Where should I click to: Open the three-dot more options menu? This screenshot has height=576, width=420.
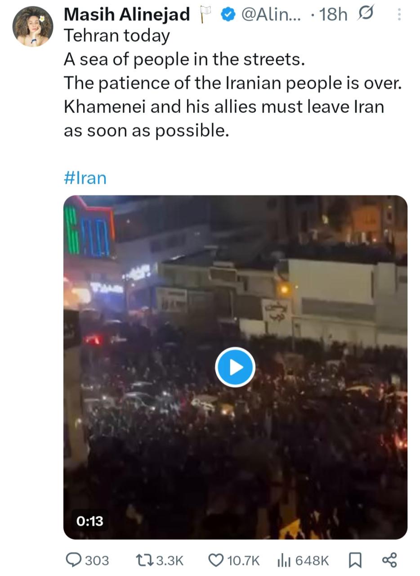(399, 15)
